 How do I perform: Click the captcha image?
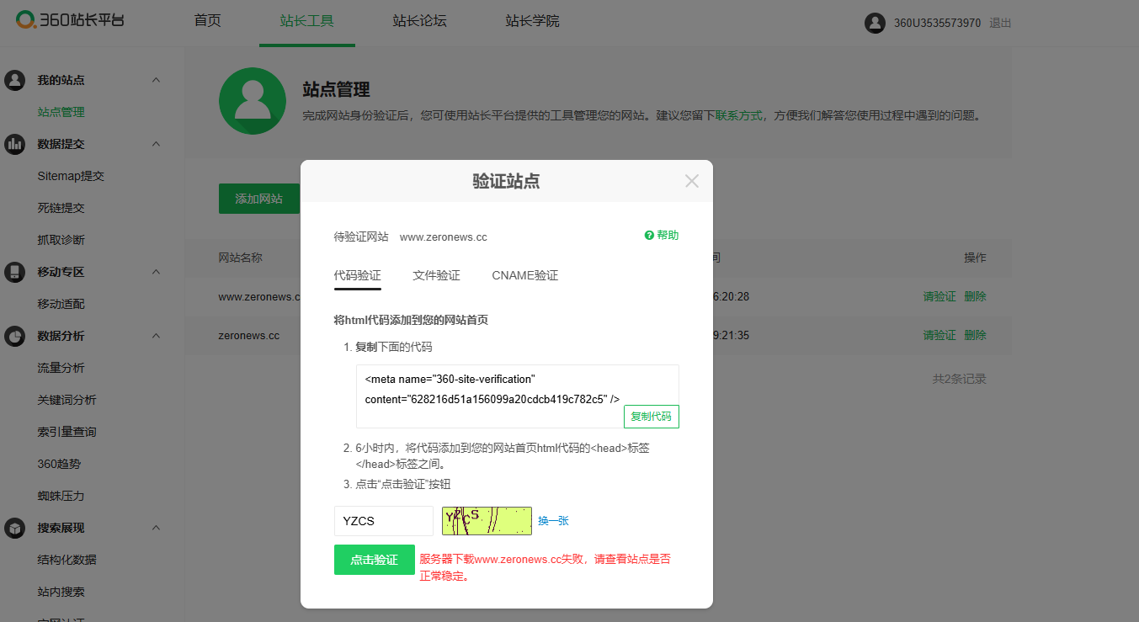point(487,521)
